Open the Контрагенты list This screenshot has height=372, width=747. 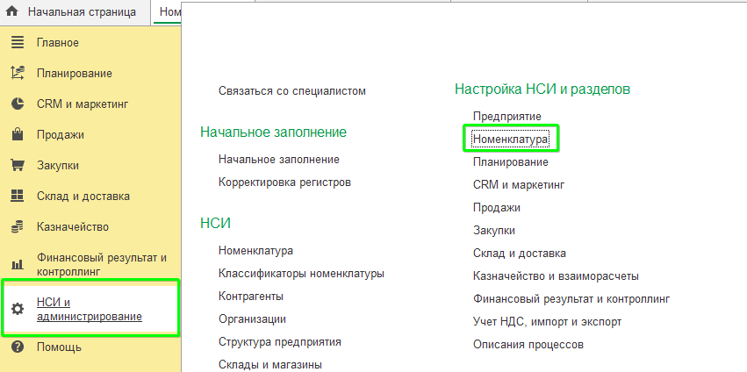[251, 296]
